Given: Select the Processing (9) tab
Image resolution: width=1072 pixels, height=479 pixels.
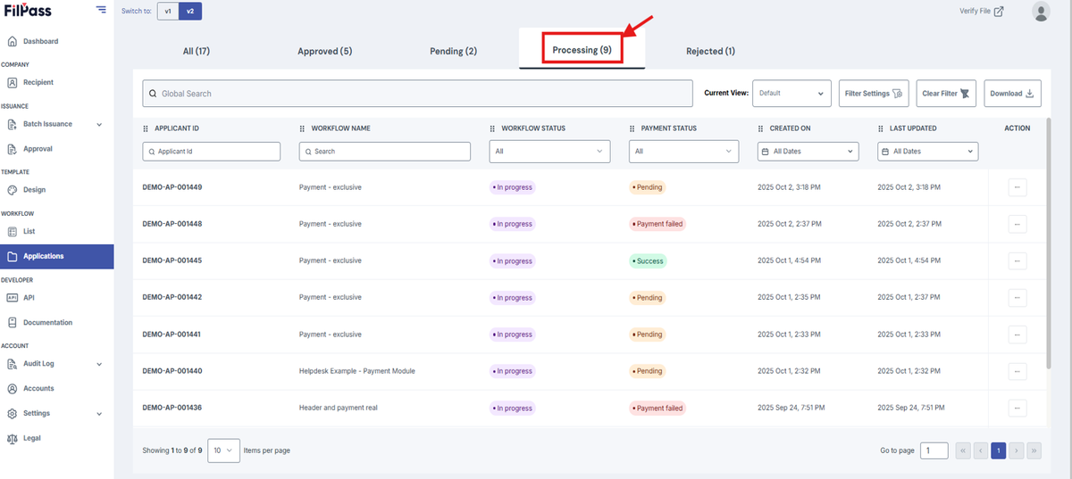Looking at the screenshot, I should 582,50.
